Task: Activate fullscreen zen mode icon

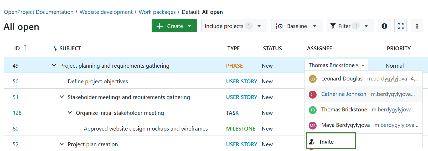Action: (400, 26)
